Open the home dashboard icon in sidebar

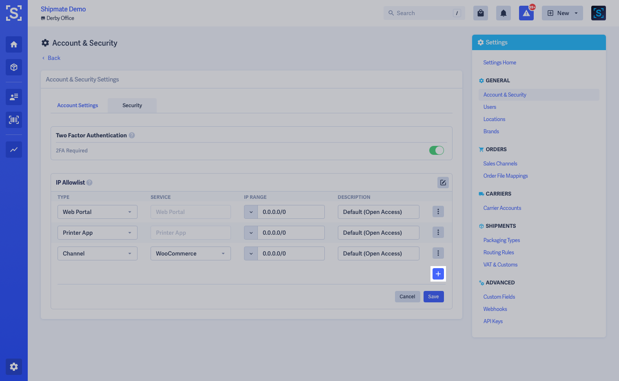click(x=14, y=44)
